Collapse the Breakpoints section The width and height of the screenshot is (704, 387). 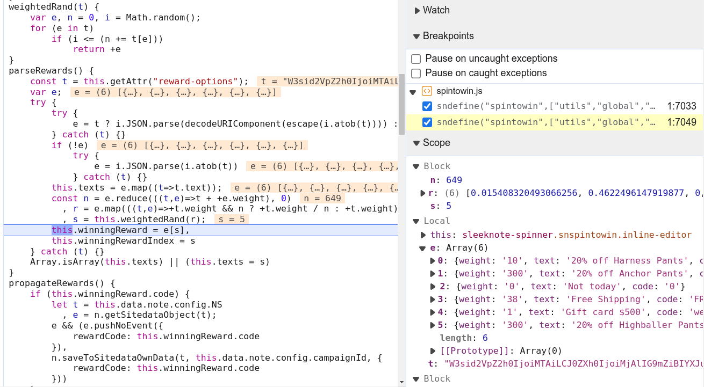coord(416,36)
